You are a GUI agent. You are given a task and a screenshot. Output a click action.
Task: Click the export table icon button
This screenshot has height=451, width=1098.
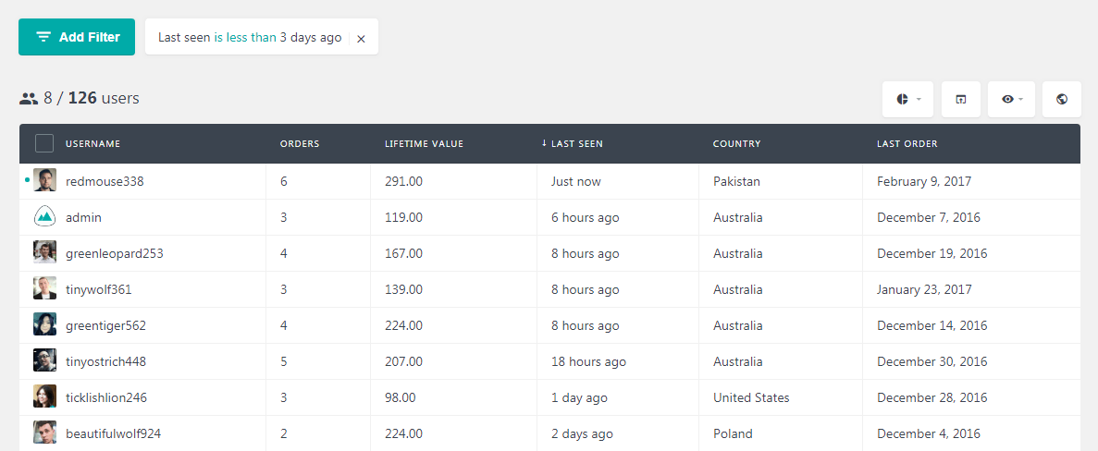[x=961, y=99]
